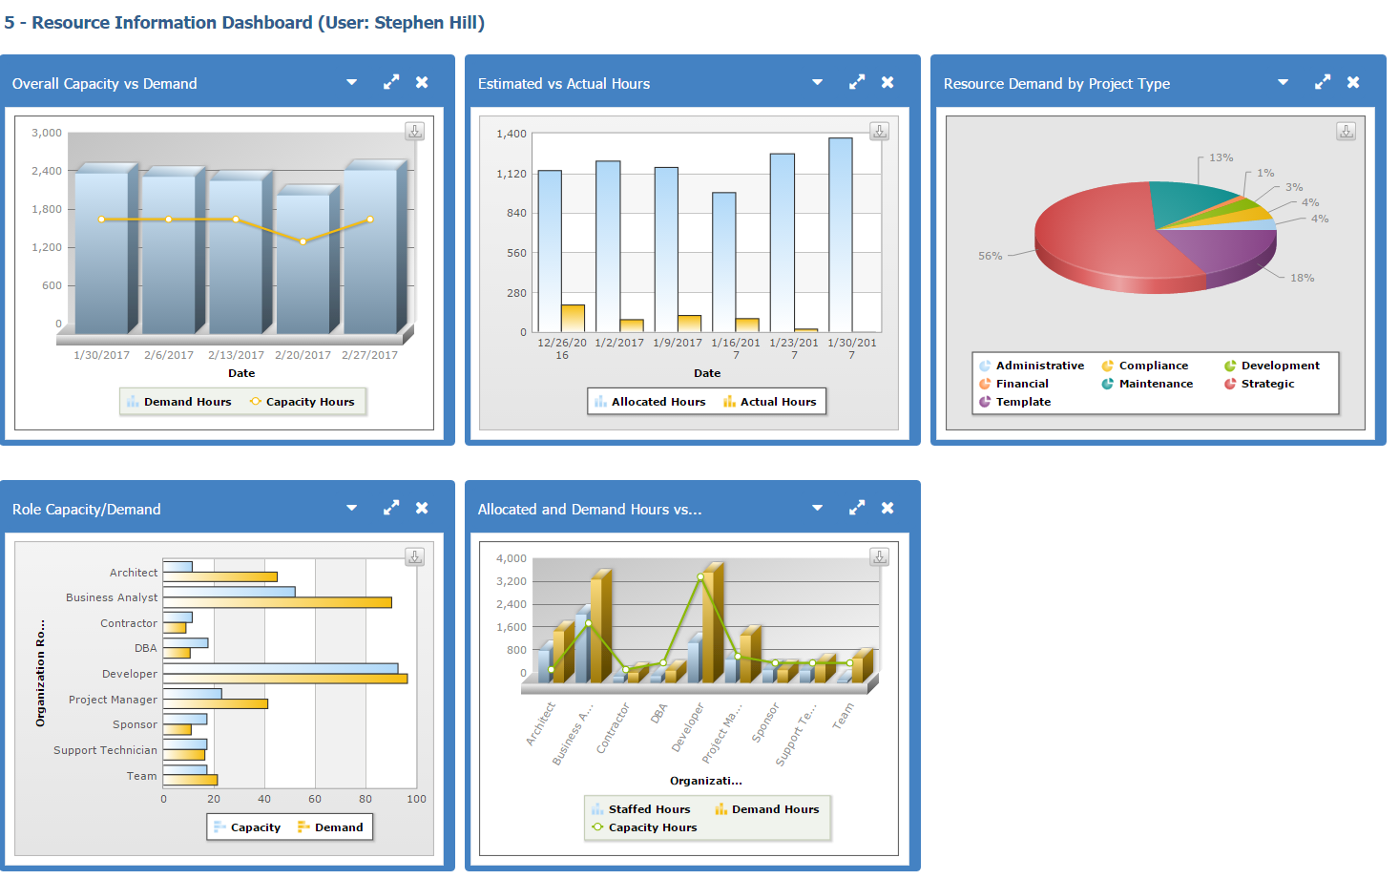Screen dimensions: 1399x879
Task: Open Overall Capacity vs Demand dropdown menu
Action: [x=351, y=83]
